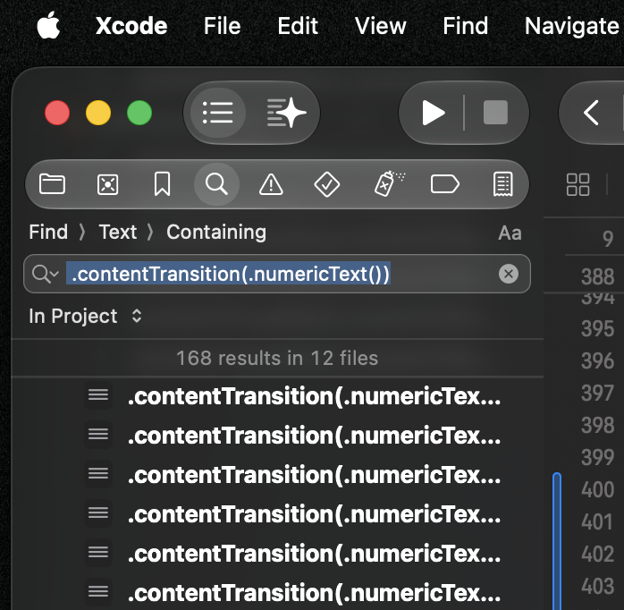Toggle the coding assistant sparkle panel
Screen dimensions: 624x610
(x=287, y=113)
